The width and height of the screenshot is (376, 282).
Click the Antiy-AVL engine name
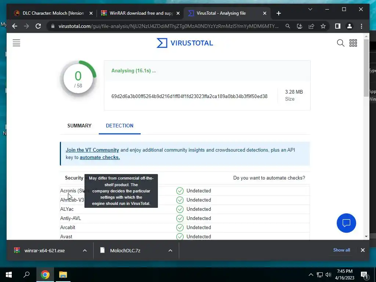[70, 218]
